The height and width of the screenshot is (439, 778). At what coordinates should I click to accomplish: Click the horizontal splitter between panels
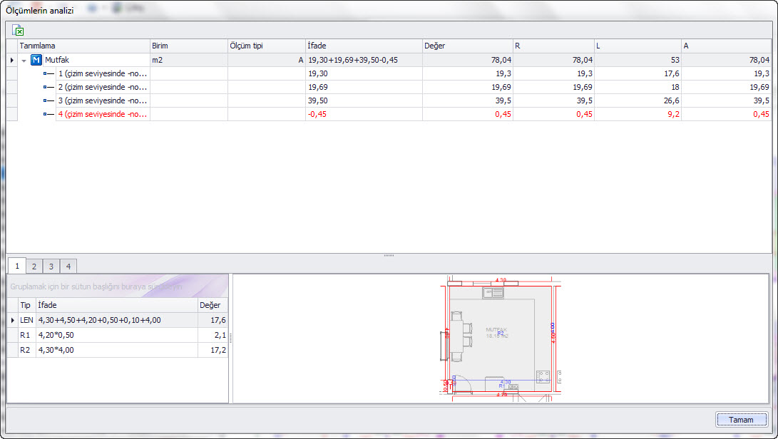pyautogui.click(x=389, y=255)
